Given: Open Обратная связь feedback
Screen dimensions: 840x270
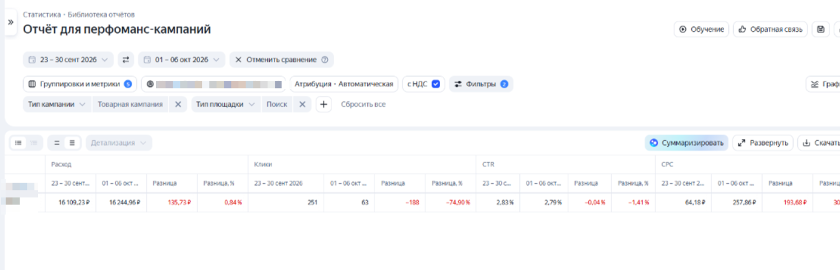Looking at the screenshot, I should click(x=770, y=30).
